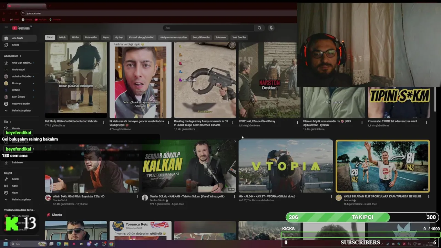Play Serdar Gökalp KALKAN video thumbnail

pos(189,166)
